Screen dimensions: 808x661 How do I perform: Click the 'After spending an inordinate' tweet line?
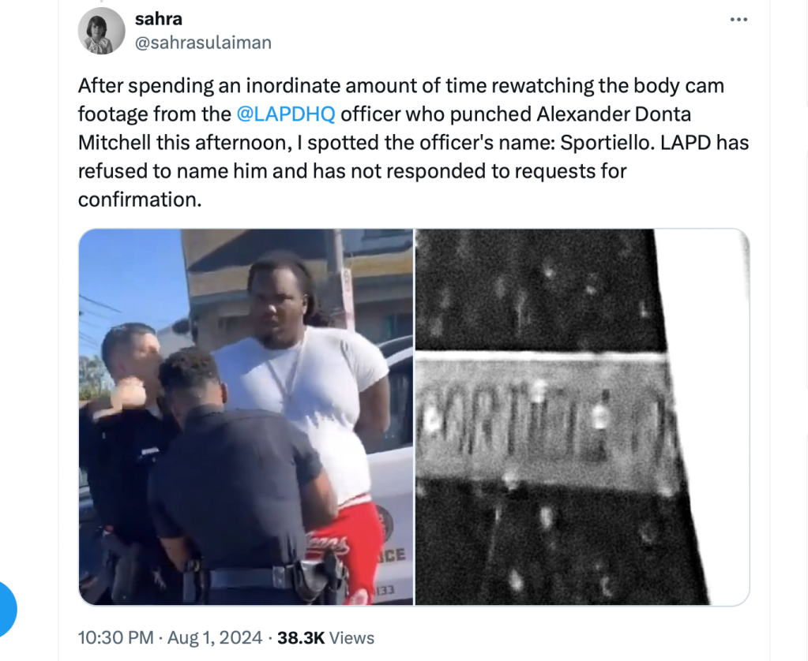(401, 85)
